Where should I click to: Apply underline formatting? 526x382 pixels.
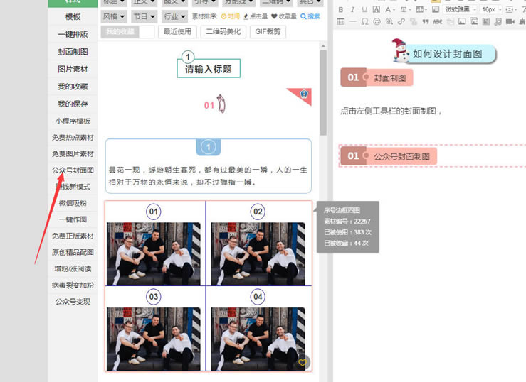tap(364, 10)
